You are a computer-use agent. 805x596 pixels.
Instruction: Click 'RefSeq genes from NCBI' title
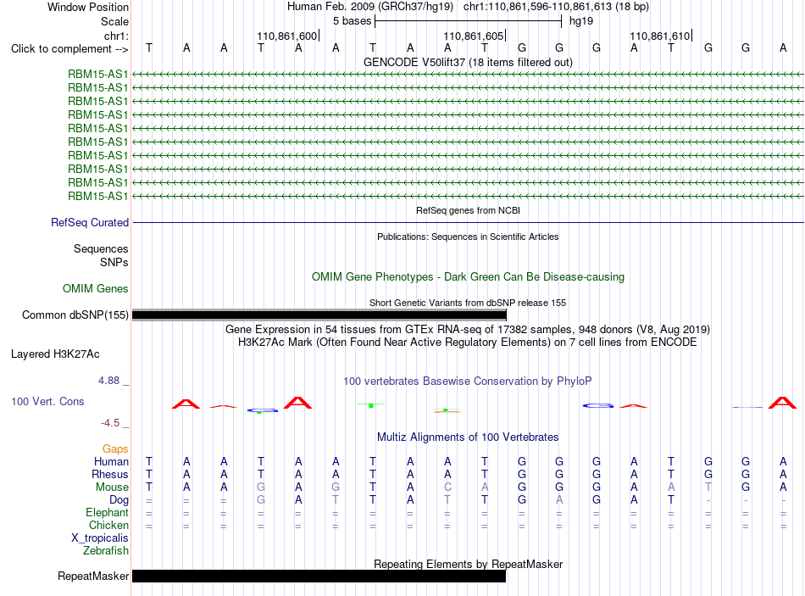(468, 210)
